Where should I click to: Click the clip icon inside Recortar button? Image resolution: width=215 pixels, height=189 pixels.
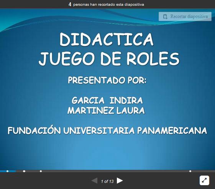tap(165, 16)
